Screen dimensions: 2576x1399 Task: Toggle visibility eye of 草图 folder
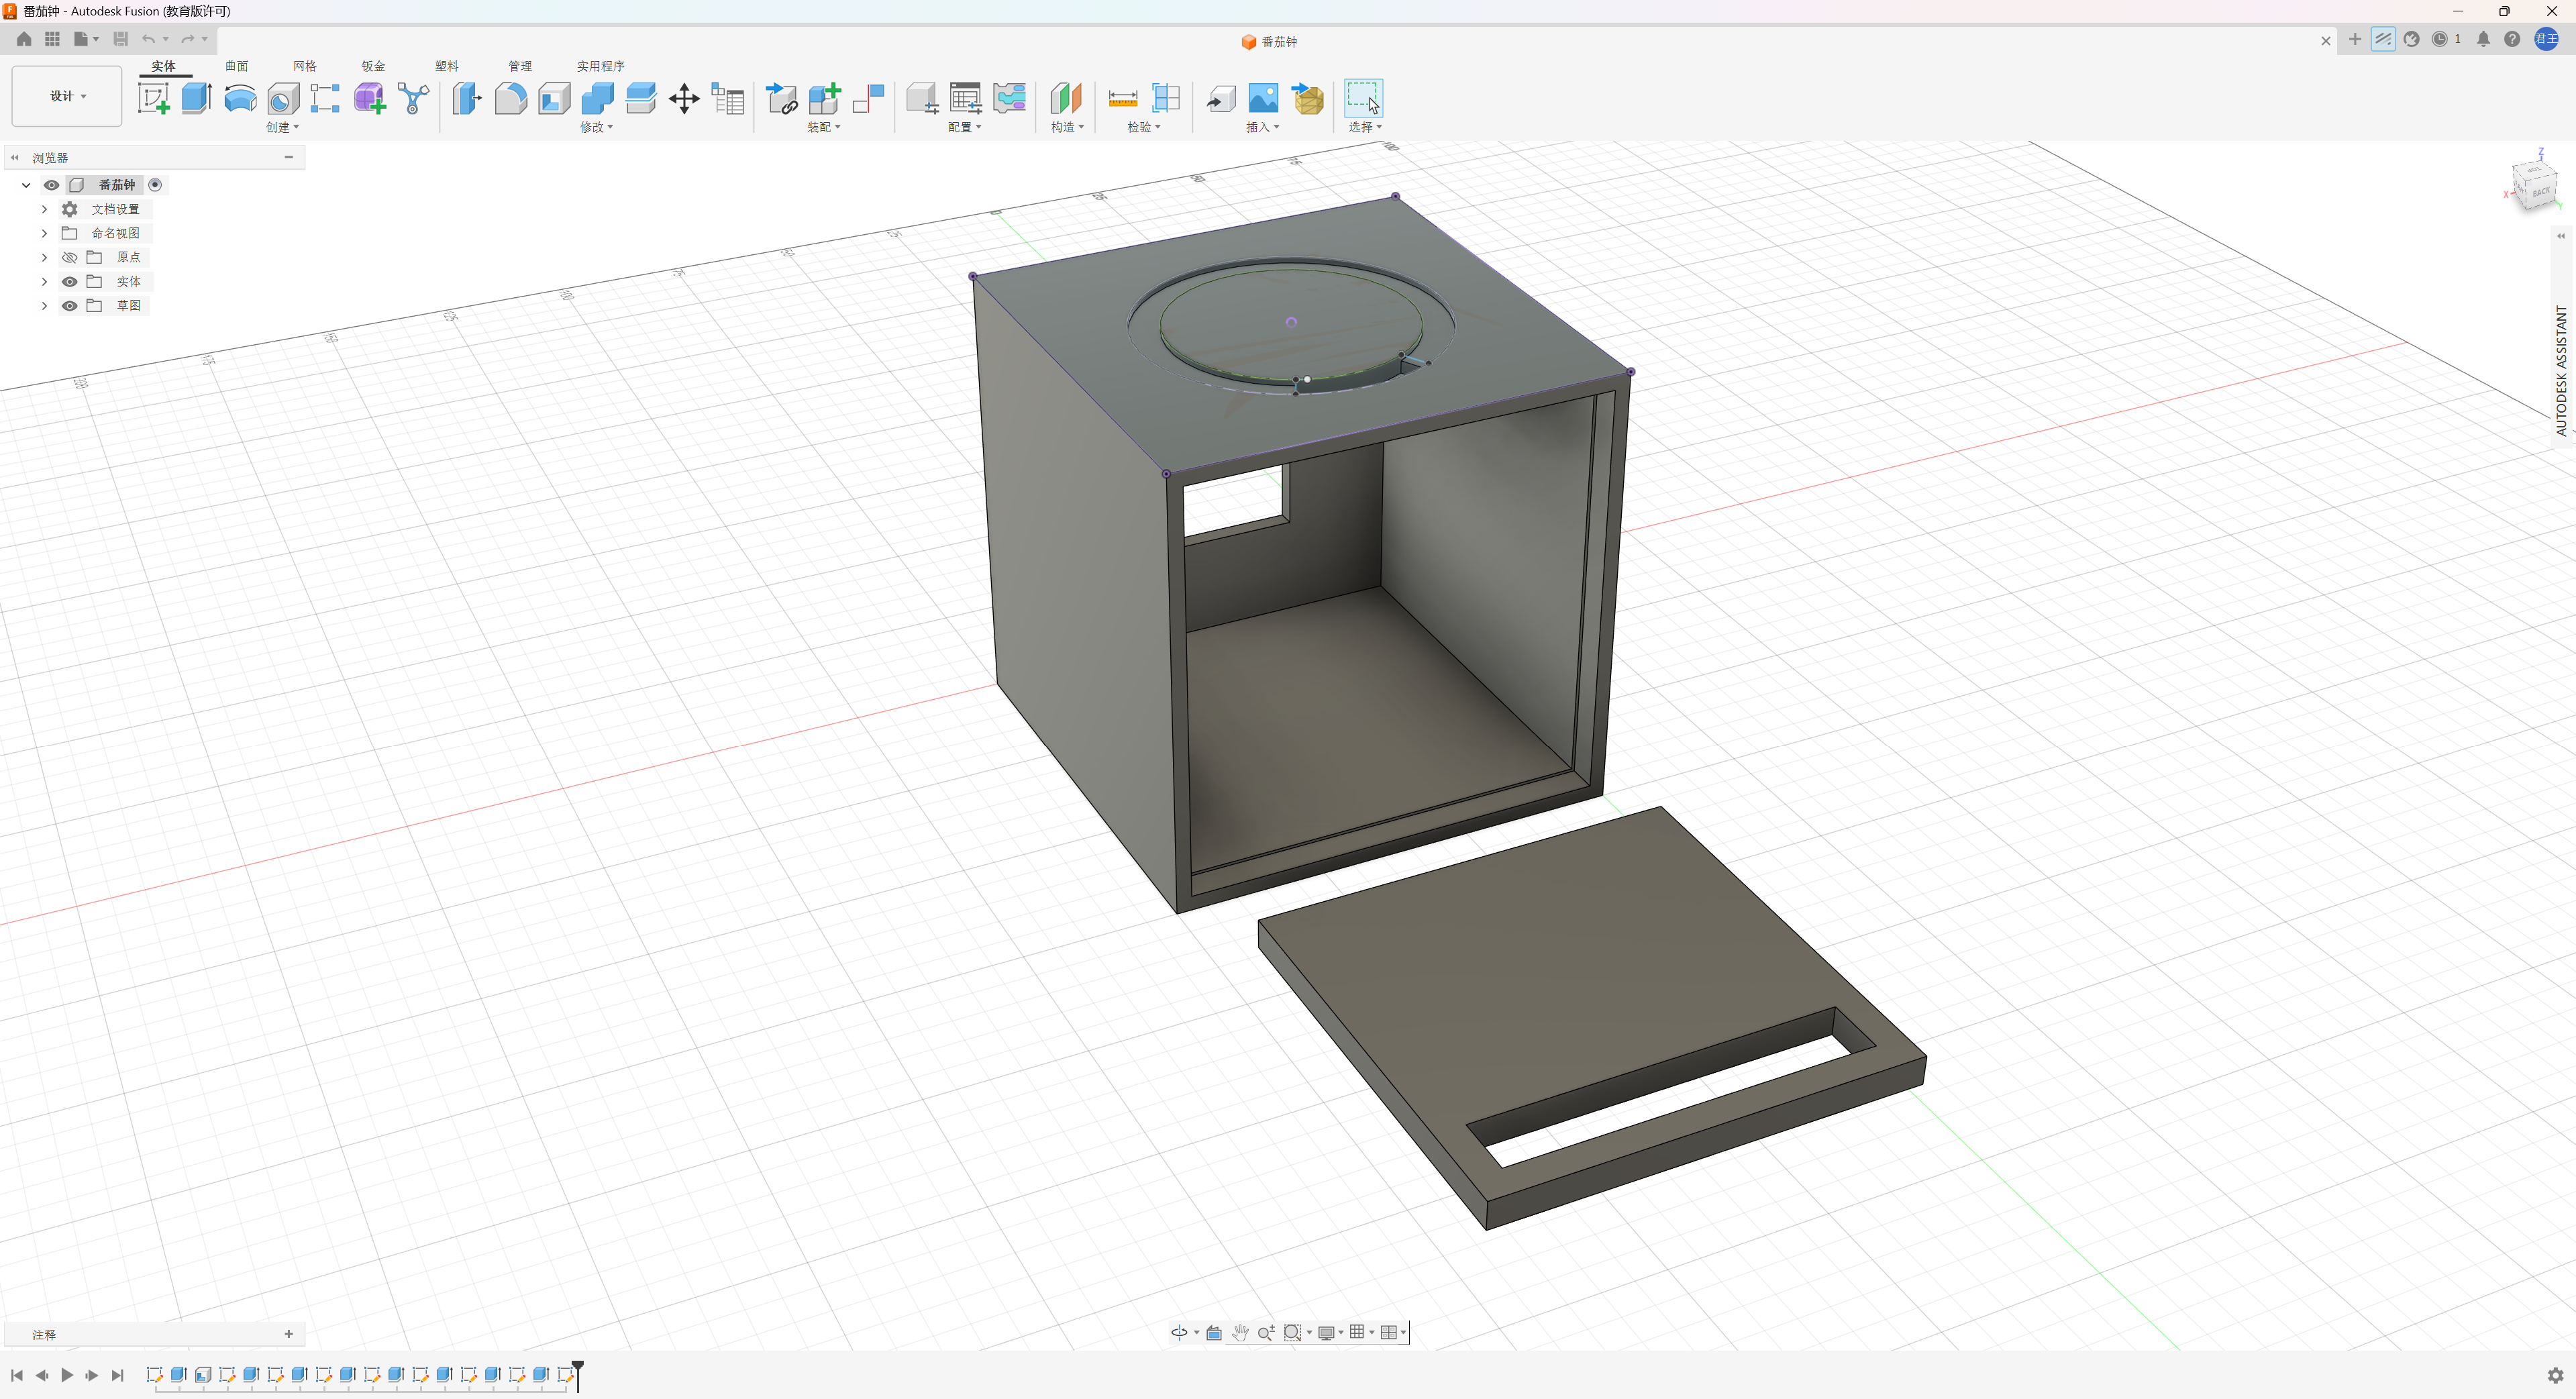coord(70,305)
